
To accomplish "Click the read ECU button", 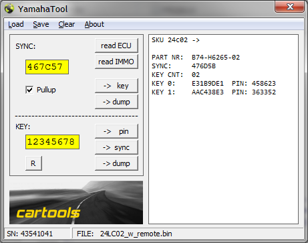I will 116,46.
